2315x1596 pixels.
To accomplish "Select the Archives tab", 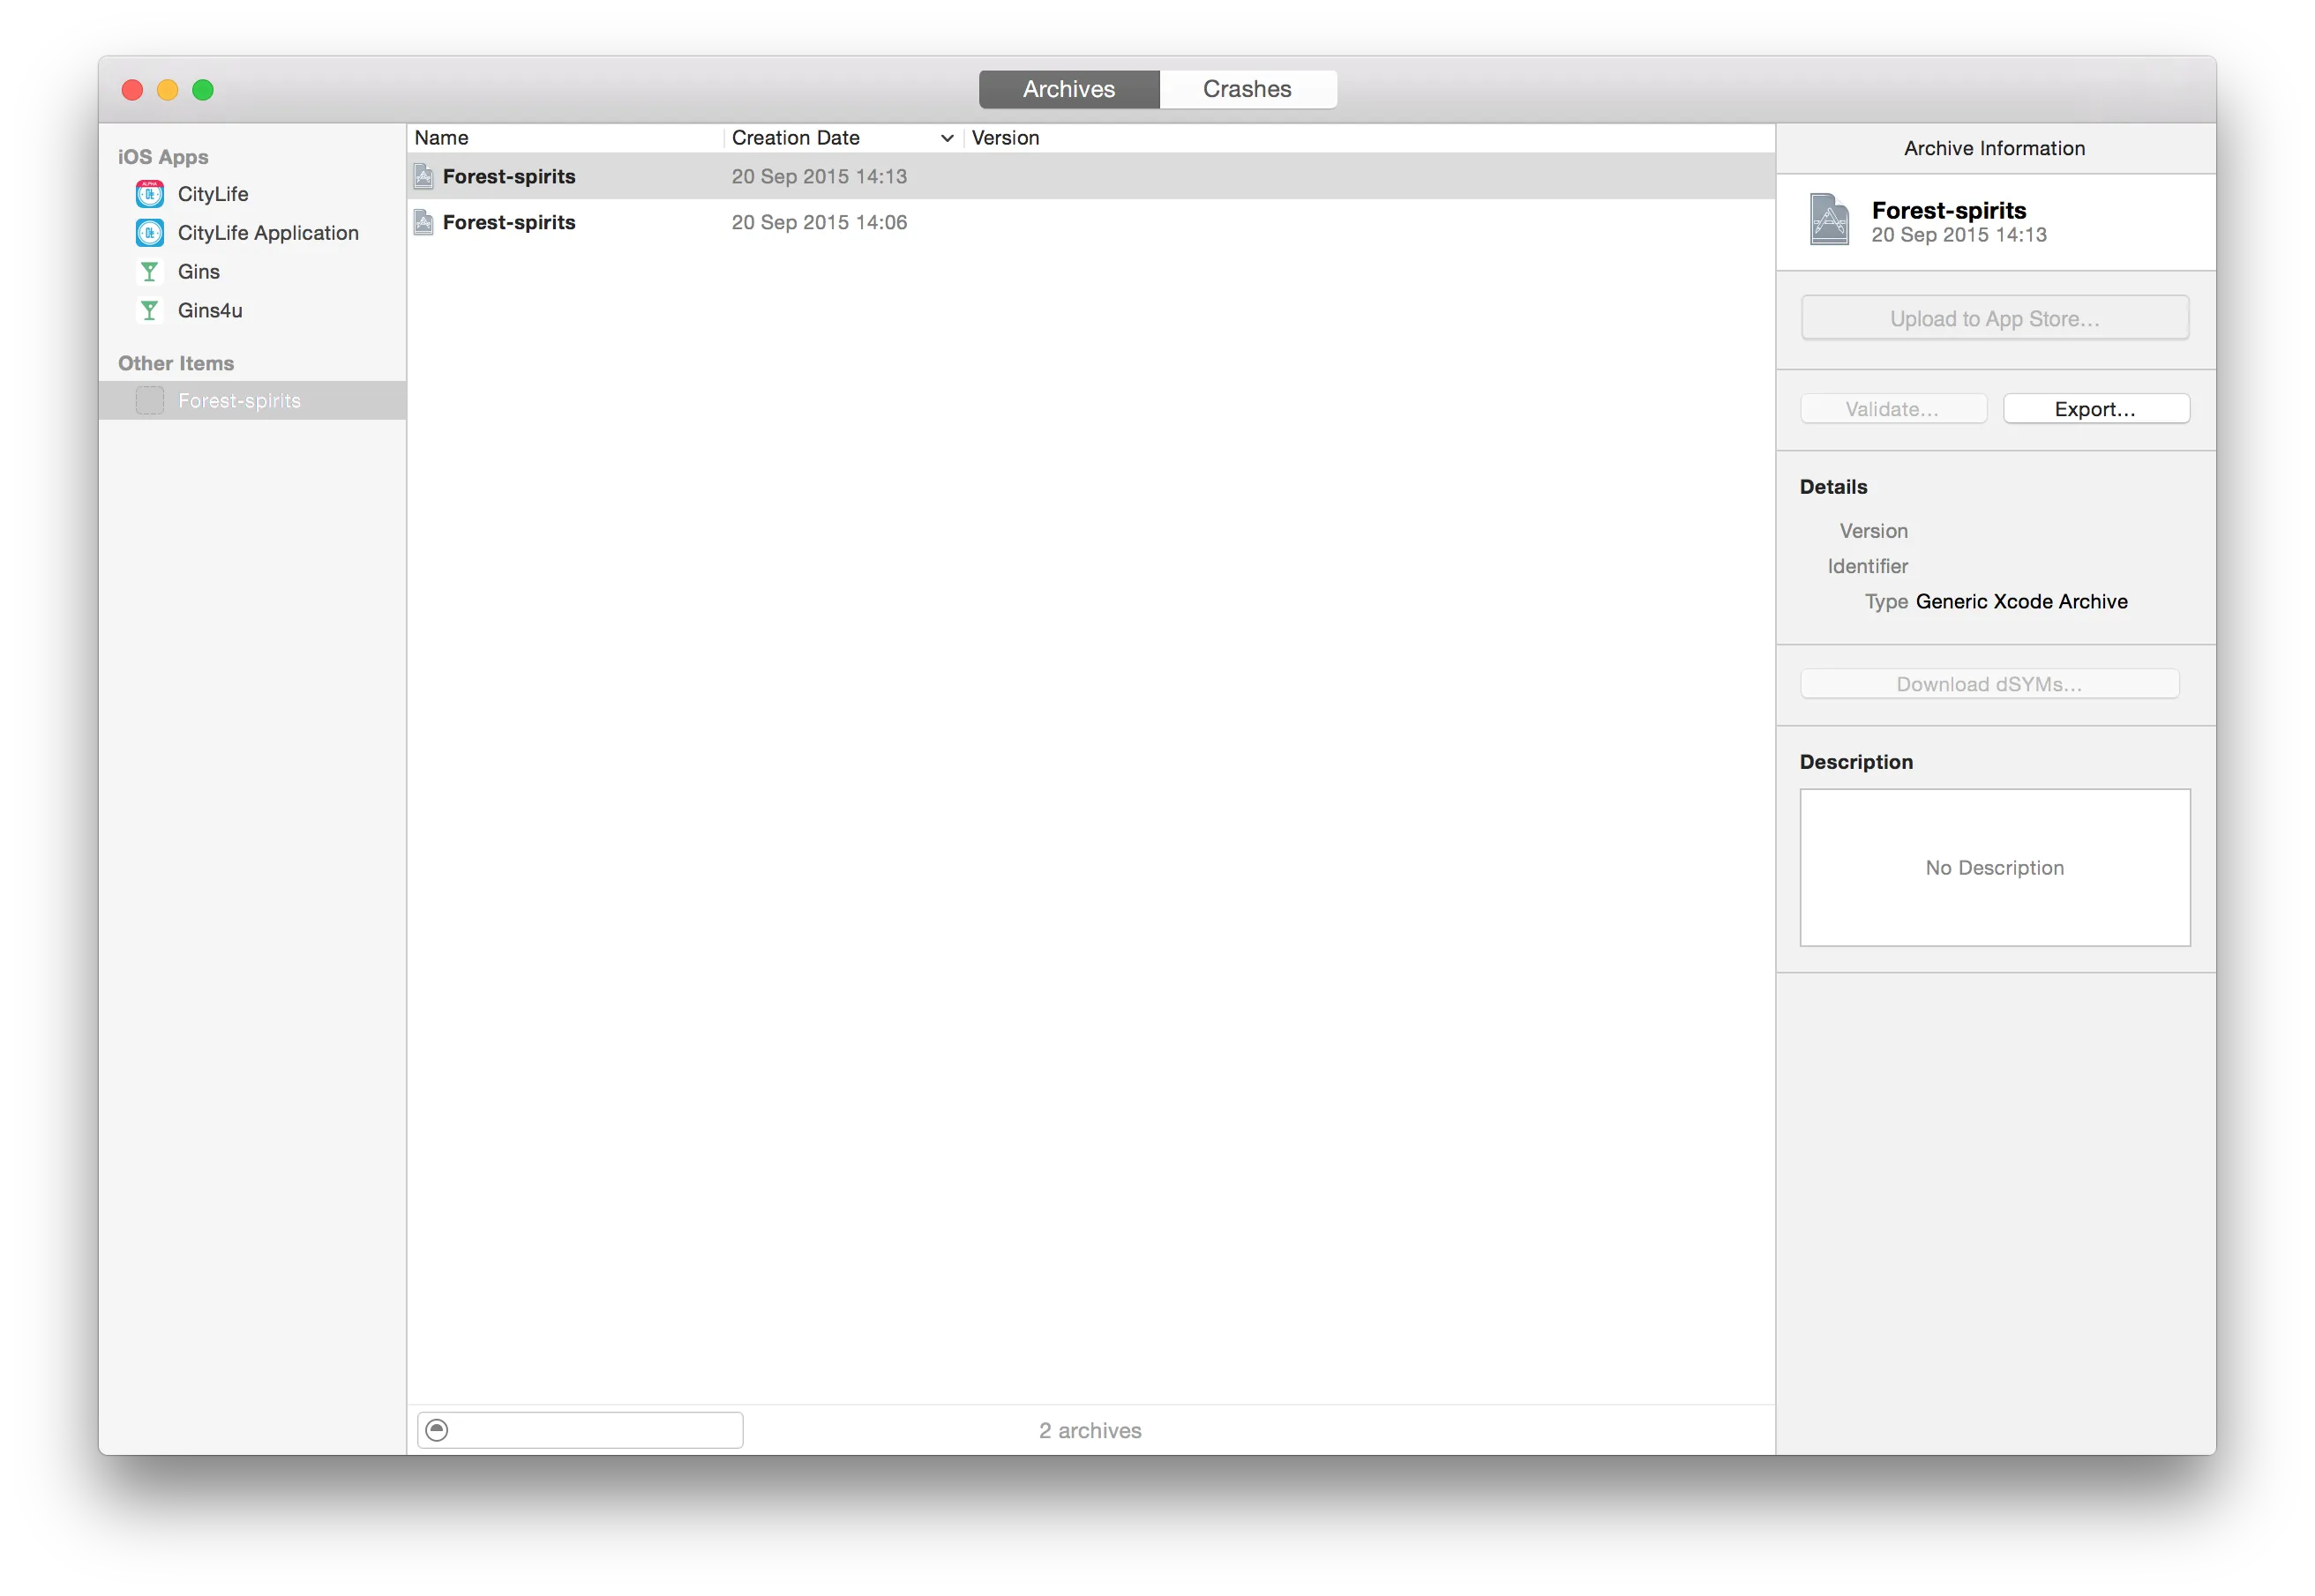I will pyautogui.click(x=1068, y=89).
